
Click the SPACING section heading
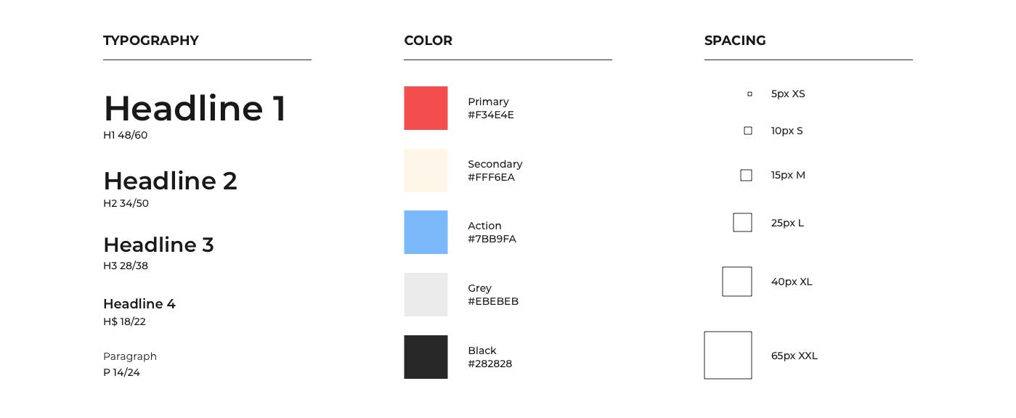[735, 41]
